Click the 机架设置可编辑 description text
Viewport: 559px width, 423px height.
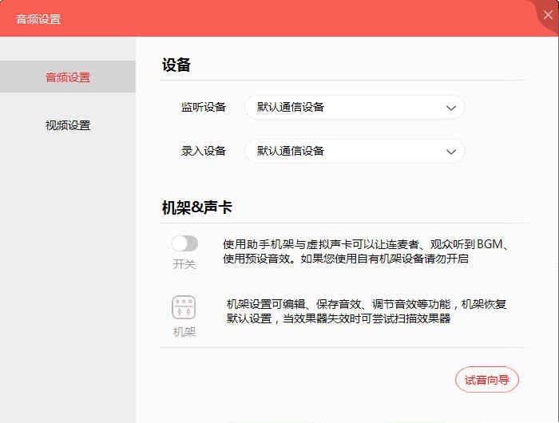tap(367, 311)
